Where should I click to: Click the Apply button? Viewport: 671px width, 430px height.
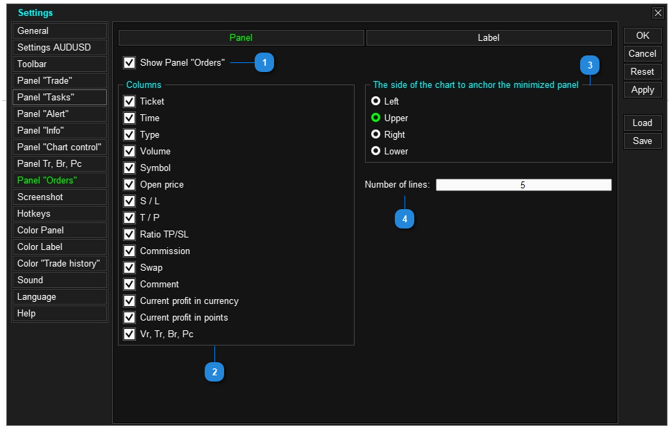[643, 90]
